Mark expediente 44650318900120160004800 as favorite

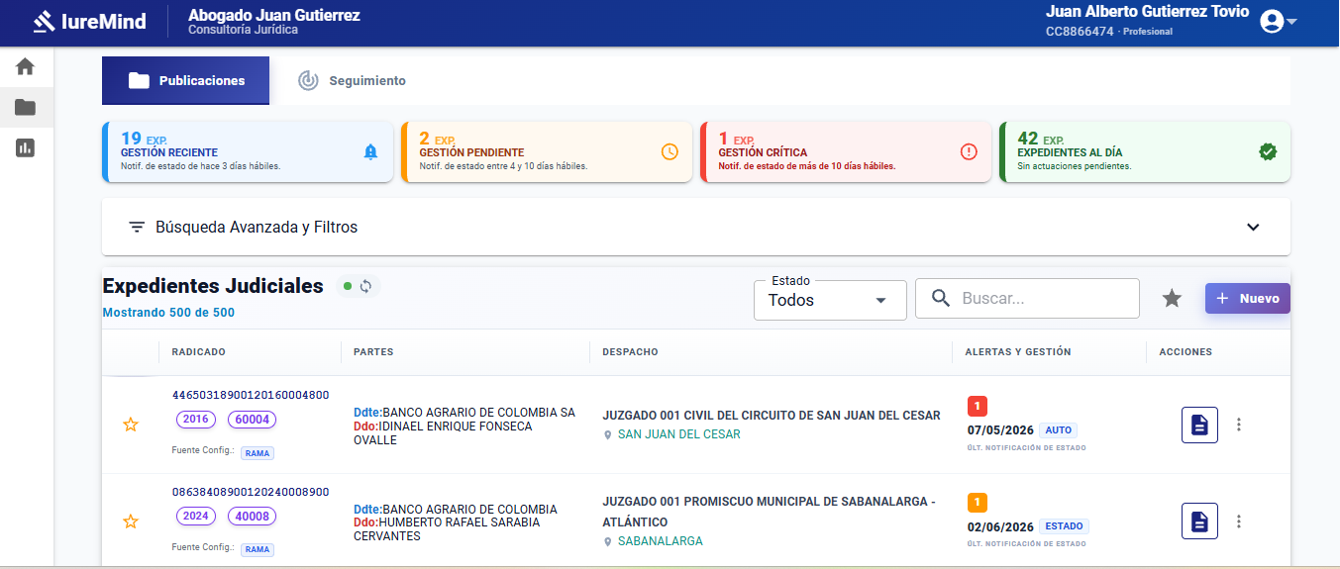coord(130,425)
